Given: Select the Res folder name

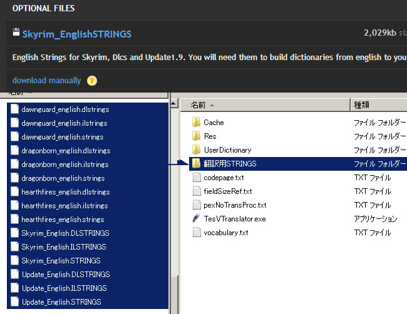Looking at the screenshot, I should pyautogui.click(x=210, y=136).
